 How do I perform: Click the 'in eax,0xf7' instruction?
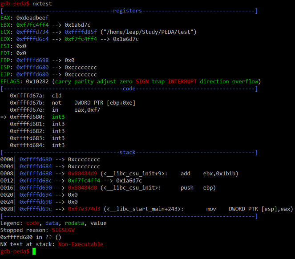pyautogui.click(x=76, y=110)
